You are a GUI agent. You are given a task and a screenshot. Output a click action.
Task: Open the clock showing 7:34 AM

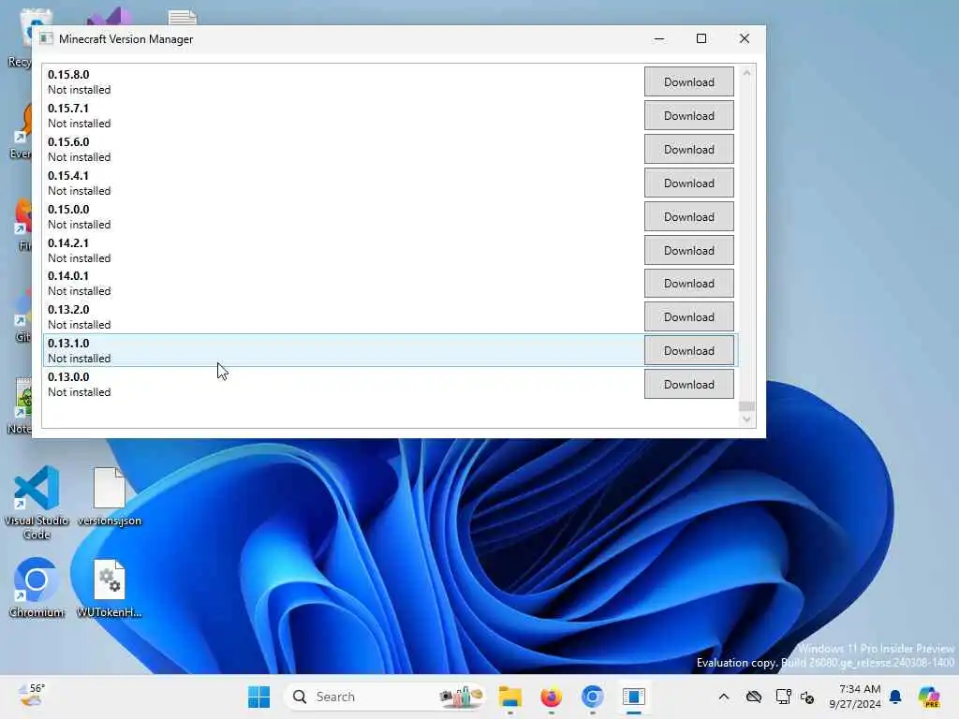(854, 697)
